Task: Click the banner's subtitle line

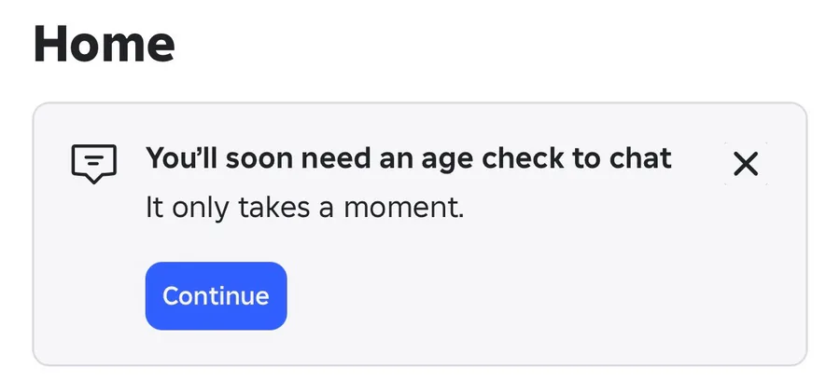Action: (x=304, y=208)
